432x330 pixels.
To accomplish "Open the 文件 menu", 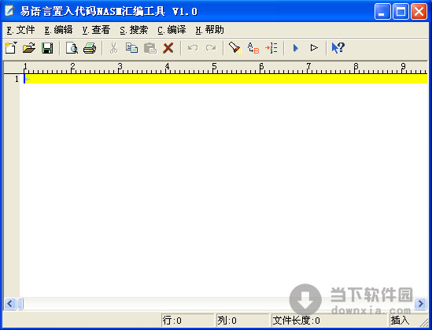I will [21, 30].
